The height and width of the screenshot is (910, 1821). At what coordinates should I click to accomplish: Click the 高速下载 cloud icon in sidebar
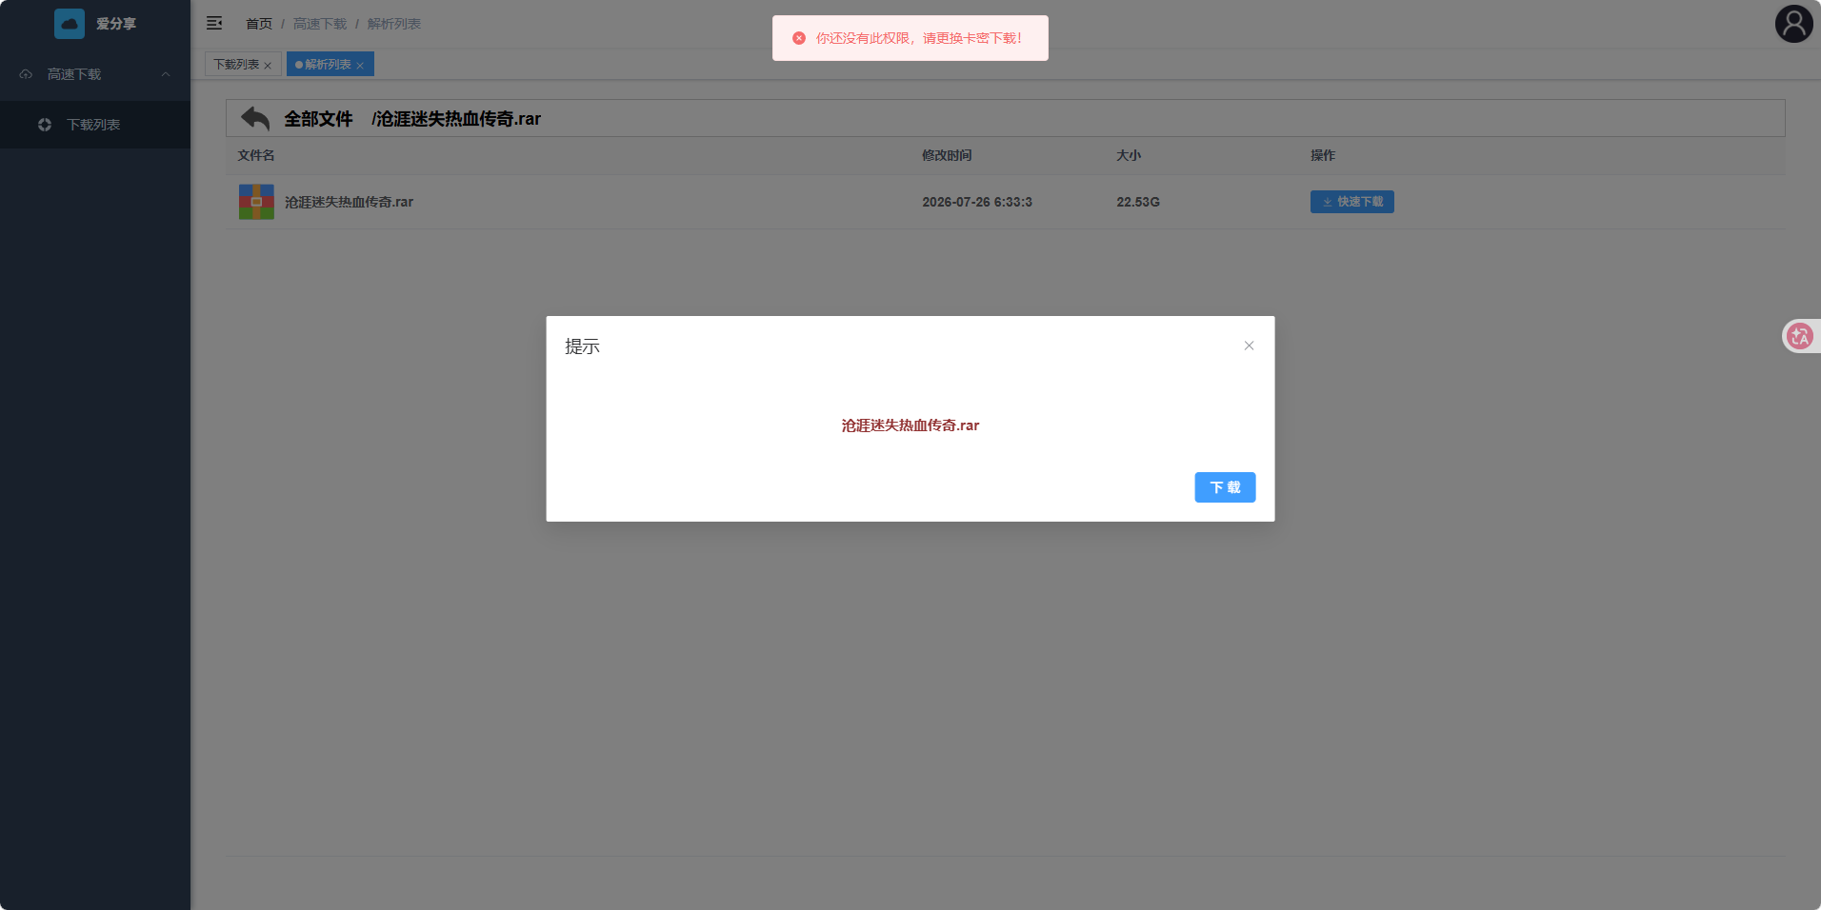[x=26, y=74]
